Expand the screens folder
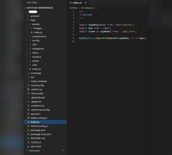Screen dimensions: 172x155 coord(37,57)
